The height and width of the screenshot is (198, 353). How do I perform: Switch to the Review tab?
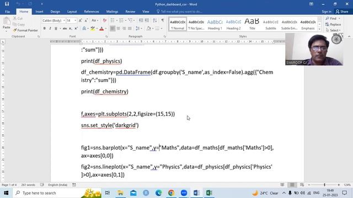[x=130, y=12]
